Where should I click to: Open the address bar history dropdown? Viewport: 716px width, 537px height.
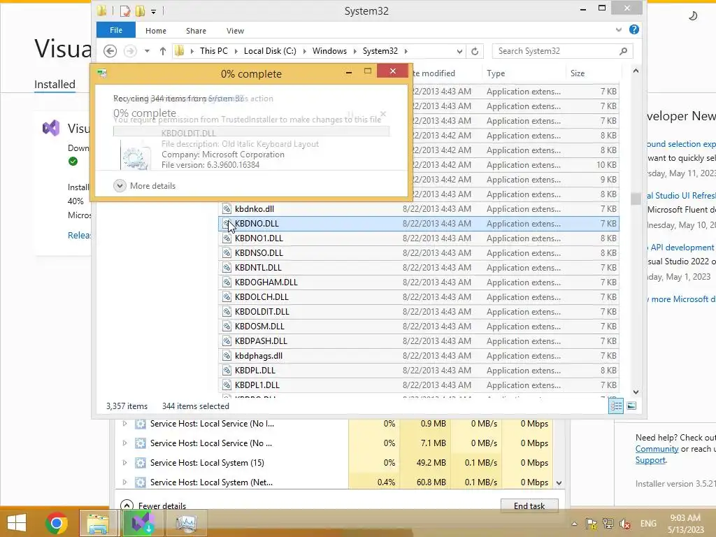pos(459,51)
